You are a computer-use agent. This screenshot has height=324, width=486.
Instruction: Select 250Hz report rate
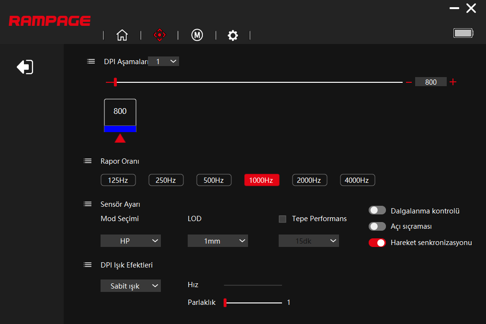pyautogui.click(x=166, y=180)
